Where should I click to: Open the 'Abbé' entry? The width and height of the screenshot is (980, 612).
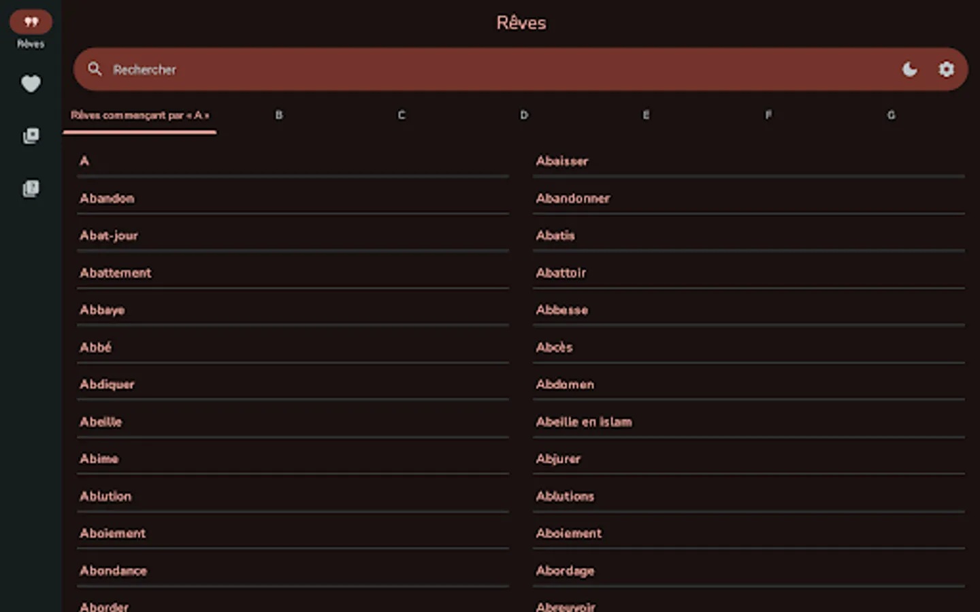click(x=293, y=347)
